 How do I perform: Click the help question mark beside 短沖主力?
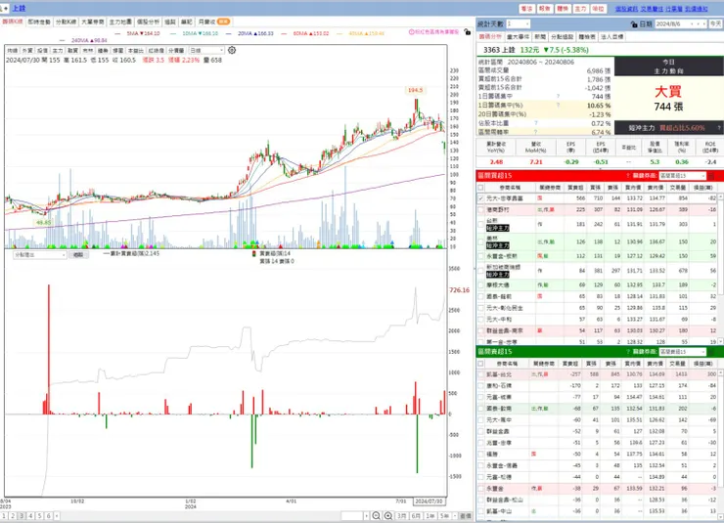(719, 128)
